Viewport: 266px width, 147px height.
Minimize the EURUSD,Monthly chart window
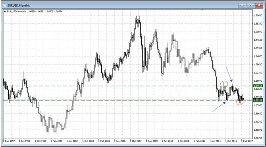(242, 6)
